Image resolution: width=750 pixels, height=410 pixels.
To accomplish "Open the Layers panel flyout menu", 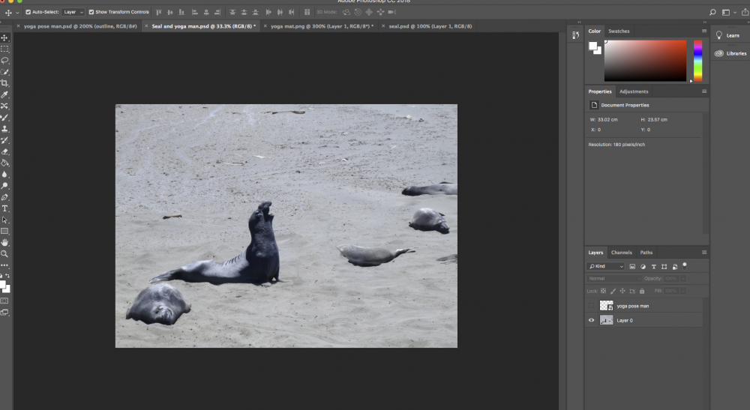I will click(703, 253).
